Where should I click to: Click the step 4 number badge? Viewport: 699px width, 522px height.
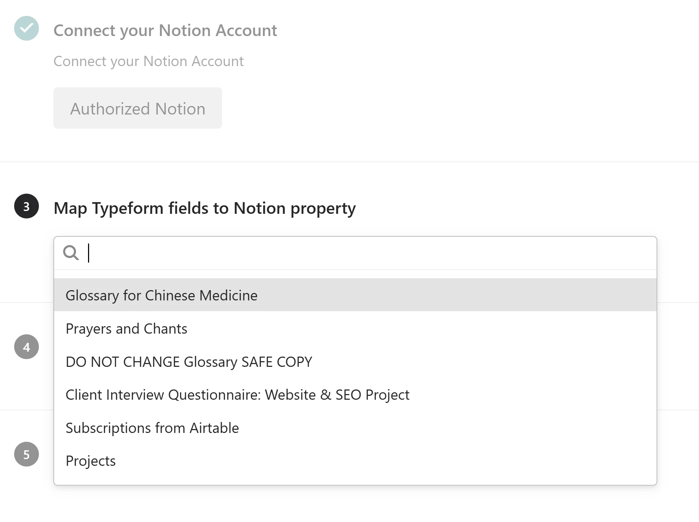click(x=27, y=347)
